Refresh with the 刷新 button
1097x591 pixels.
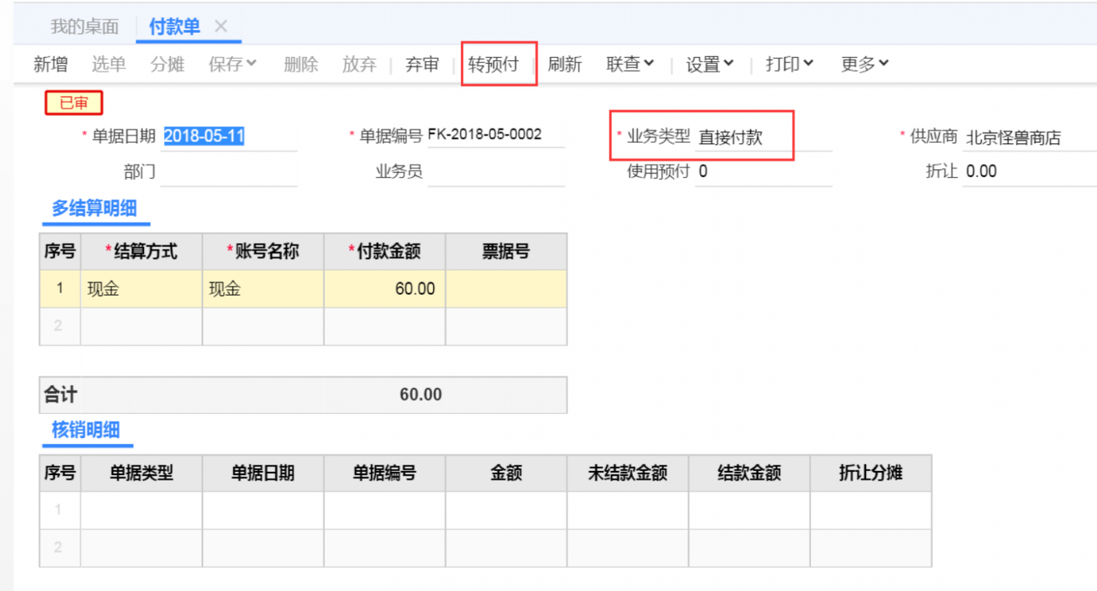[x=565, y=64]
